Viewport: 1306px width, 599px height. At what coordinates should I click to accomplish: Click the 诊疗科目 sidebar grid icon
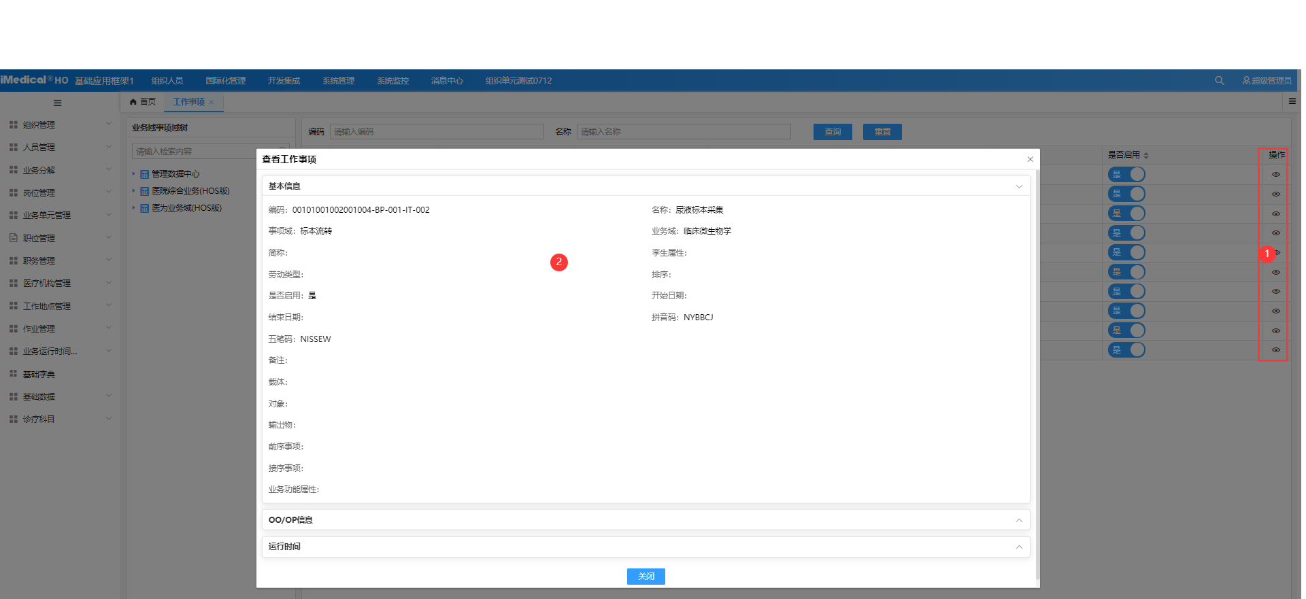coord(14,419)
